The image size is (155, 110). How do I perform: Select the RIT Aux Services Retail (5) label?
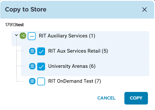tap(78, 51)
